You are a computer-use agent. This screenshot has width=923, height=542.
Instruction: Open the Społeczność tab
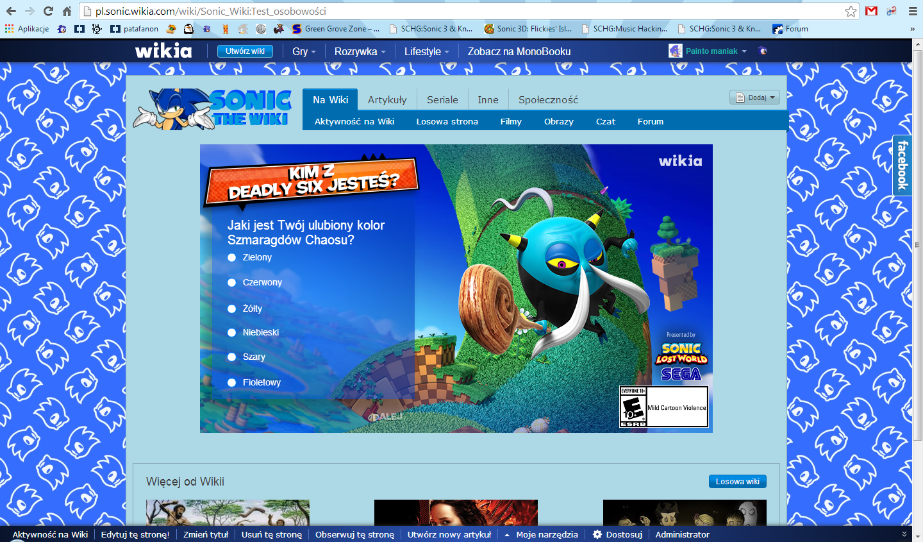click(x=548, y=99)
